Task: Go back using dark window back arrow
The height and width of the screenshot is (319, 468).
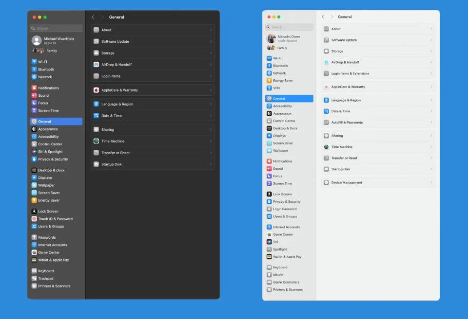Action: coord(93,17)
